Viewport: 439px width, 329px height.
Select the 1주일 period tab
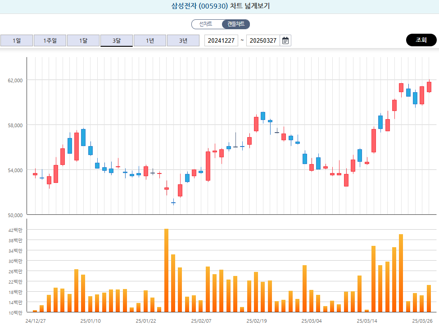[50, 40]
